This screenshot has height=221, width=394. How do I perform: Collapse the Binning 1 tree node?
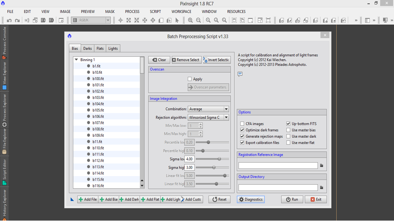pos(76,60)
